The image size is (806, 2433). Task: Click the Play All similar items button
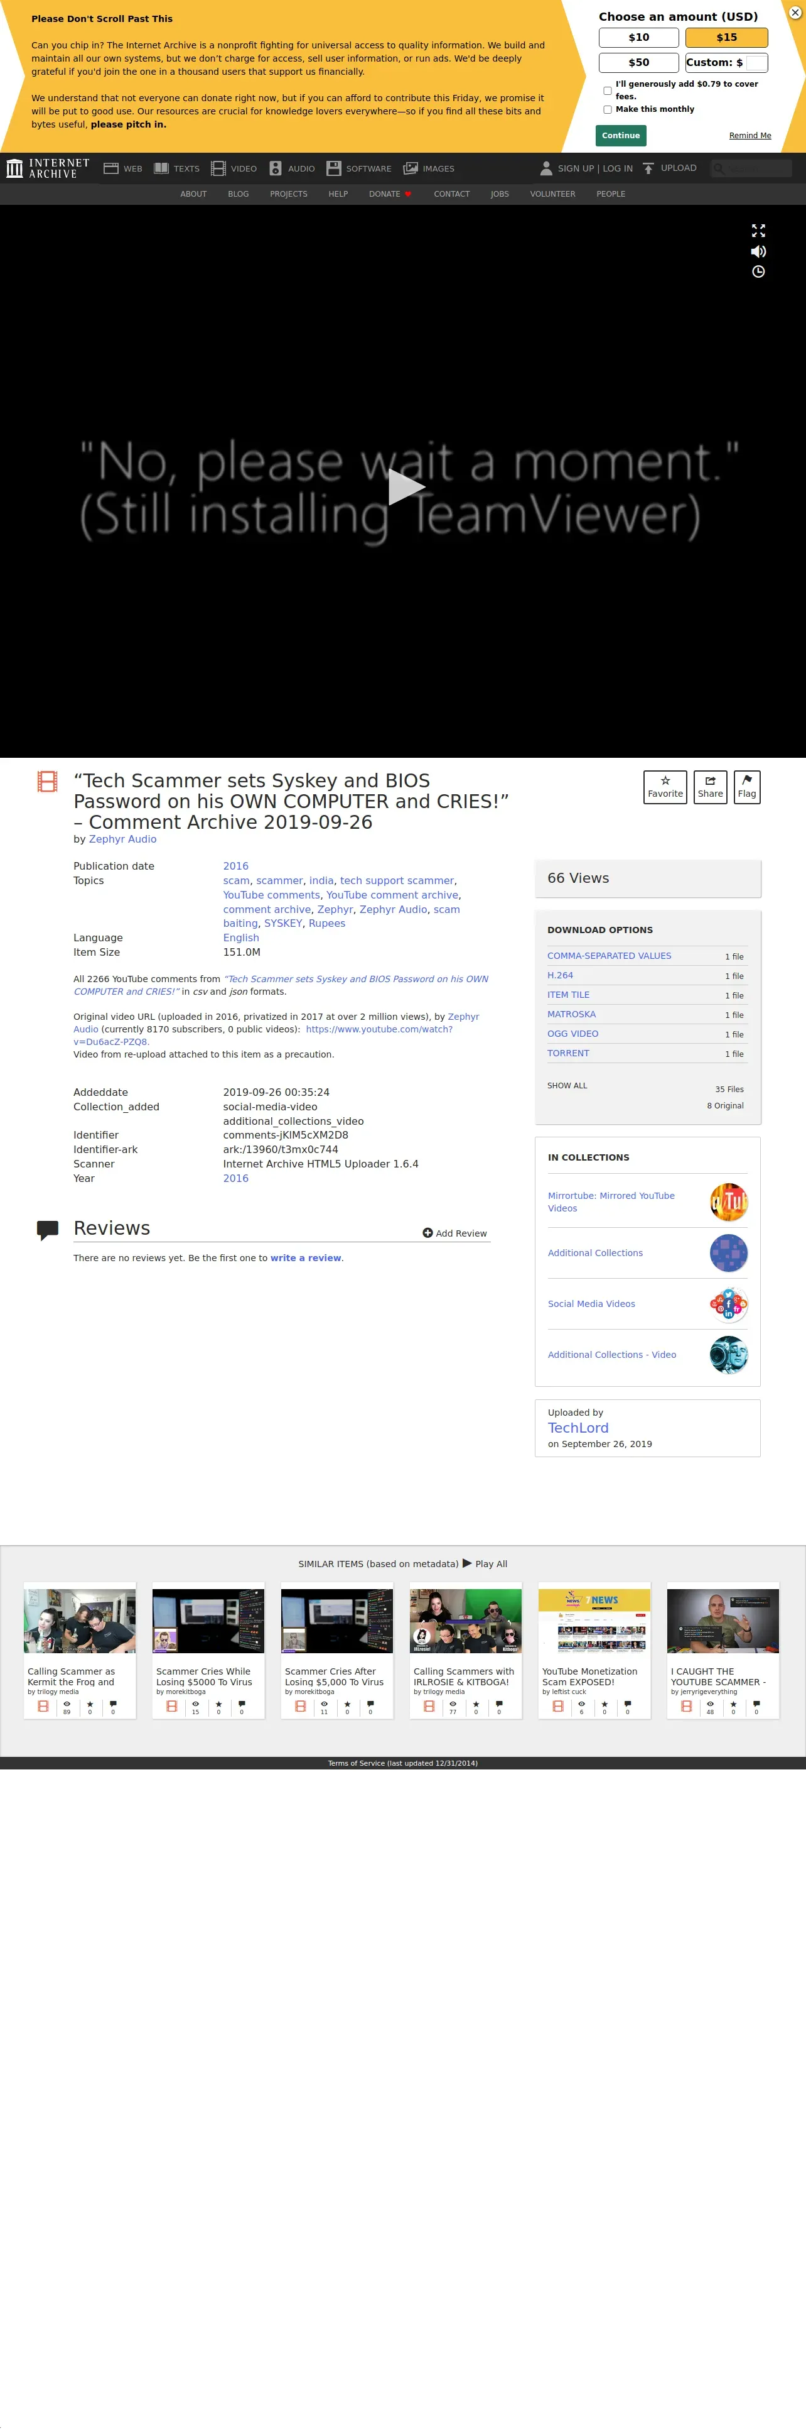pyautogui.click(x=484, y=1564)
